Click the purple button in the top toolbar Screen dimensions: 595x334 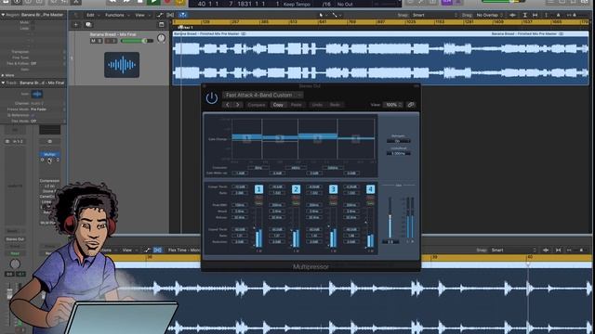[x=447, y=2]
